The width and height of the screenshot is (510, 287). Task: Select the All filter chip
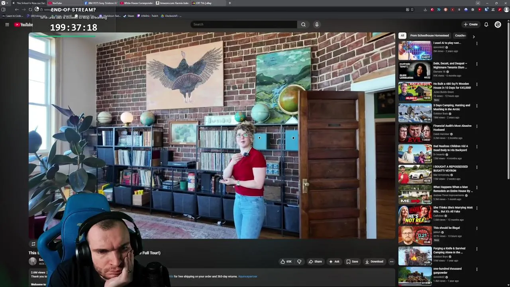[402, 35]
